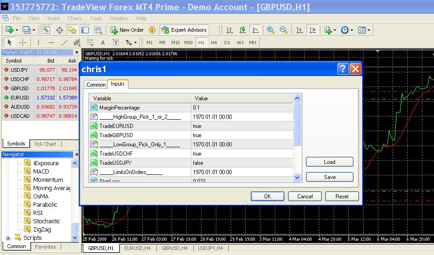Open the Templates dropdown arrow
The width and height of the screenshot is (434, 255).
(369, 30)
